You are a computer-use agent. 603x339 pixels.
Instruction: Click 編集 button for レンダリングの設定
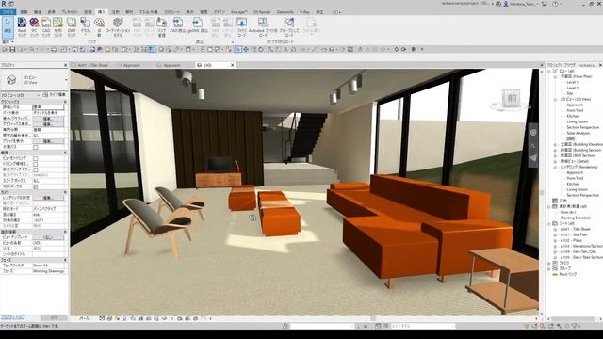coord(48,198)
